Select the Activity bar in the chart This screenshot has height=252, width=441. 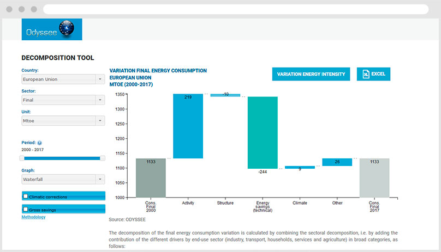pos(188,126)
